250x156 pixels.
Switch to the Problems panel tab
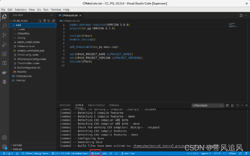point(65,106)
